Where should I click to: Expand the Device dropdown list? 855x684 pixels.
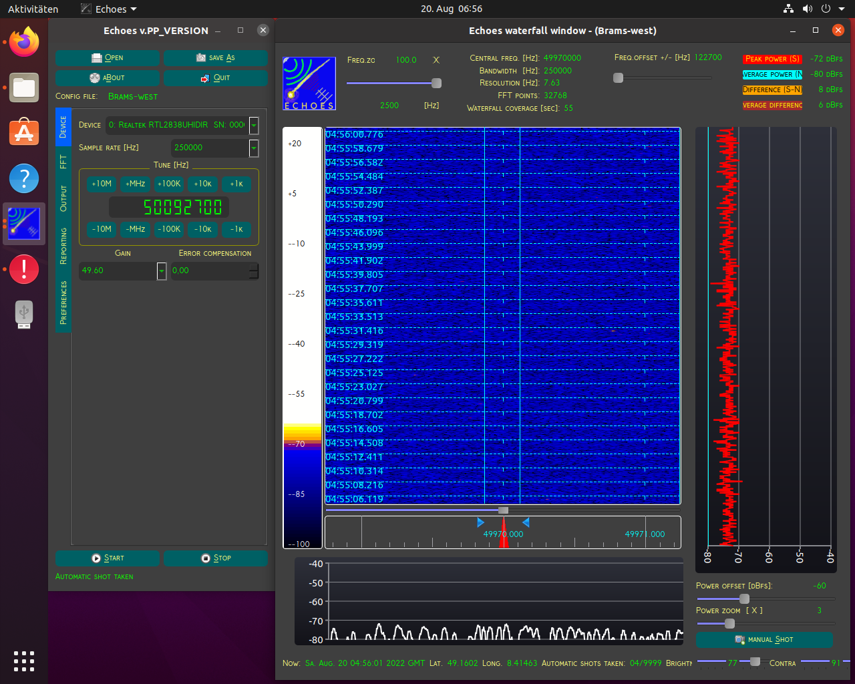point(254,125)
